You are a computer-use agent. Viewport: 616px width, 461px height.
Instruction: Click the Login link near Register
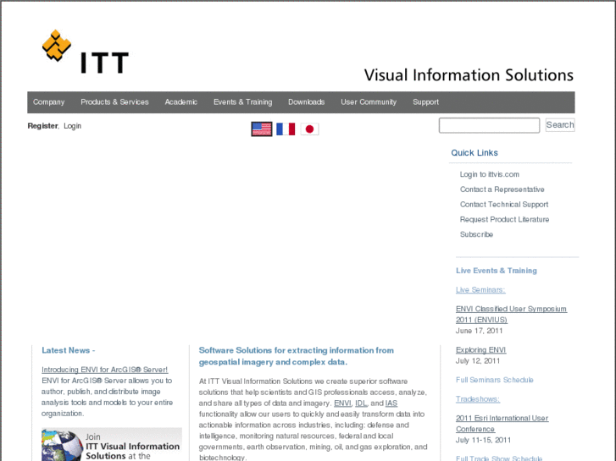tap(73, 126)
